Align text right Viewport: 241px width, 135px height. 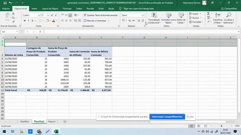pyautogui.click(x=70, y=21)
